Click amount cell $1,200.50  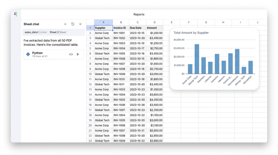click(154, 33)
